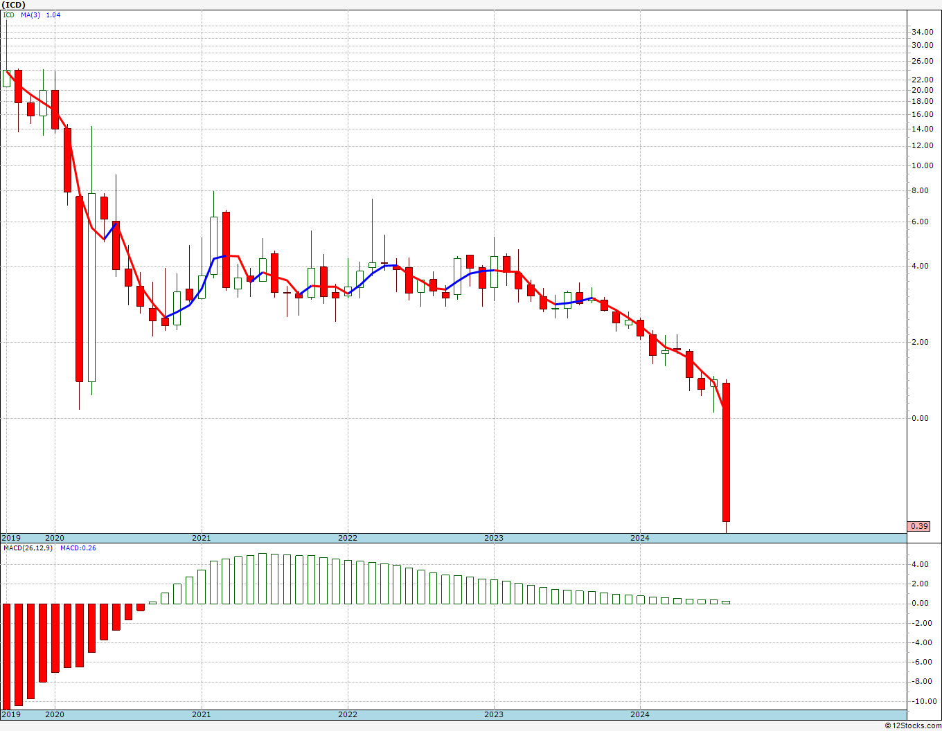The height and width of the screenshot is (731, 942).
Task: Click the 22.00 price axis label
Action: 922,79
